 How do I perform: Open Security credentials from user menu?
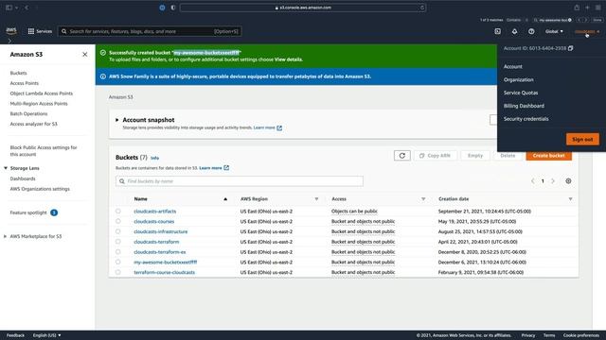click(526, 119)
